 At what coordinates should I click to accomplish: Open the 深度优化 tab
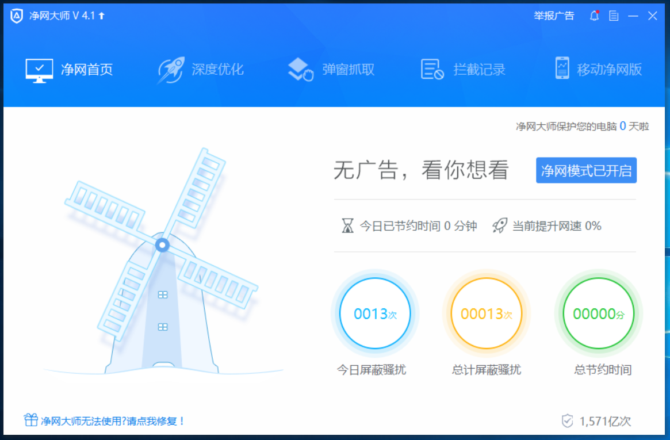pyautogui.click(x=201, y=70)
